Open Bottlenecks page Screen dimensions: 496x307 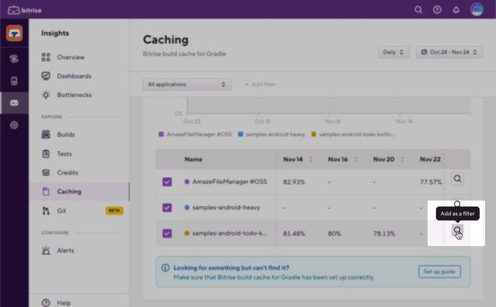(74, 95)
